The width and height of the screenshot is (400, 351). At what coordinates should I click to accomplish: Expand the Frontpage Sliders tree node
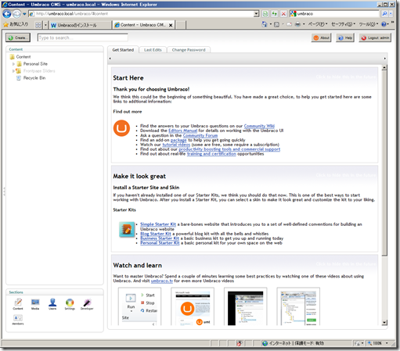click(x=13, y=71)
